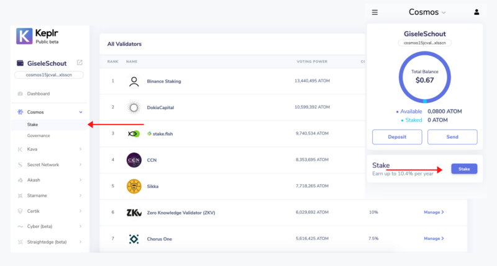Click the 10% commission value
This screenshot has width=497, height=266.
pyautogui.click(x=373, y=212)
